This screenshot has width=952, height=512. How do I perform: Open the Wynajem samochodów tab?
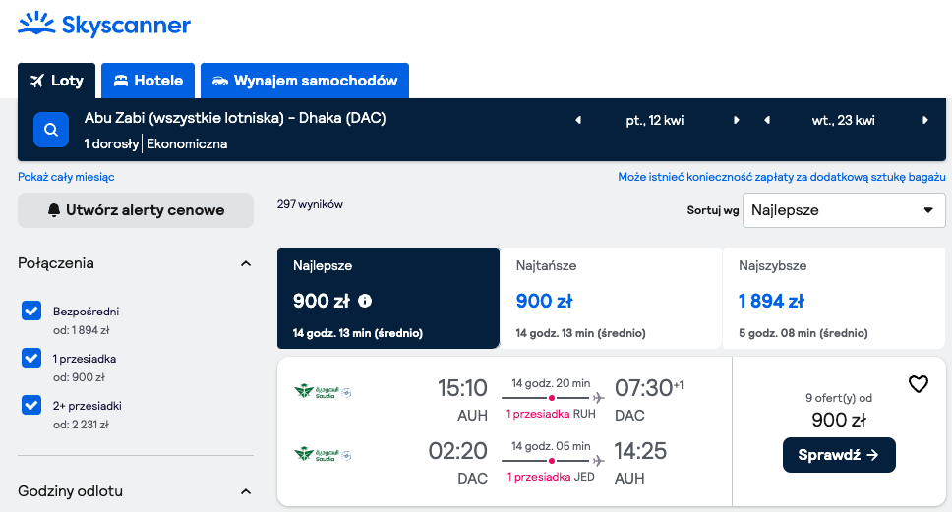click(x=305, y=81)
